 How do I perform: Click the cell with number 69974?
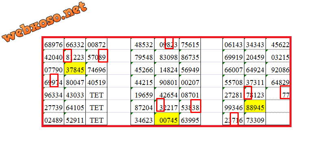click(x=54, y=81)
